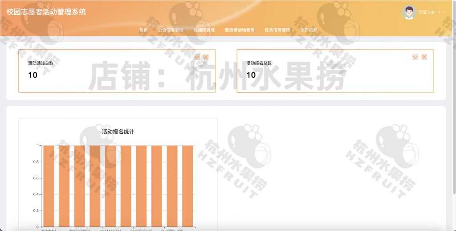Viewport: 456px width, 231px height.
Task: Click the admin user avatar
Action: tap(409, 12)
